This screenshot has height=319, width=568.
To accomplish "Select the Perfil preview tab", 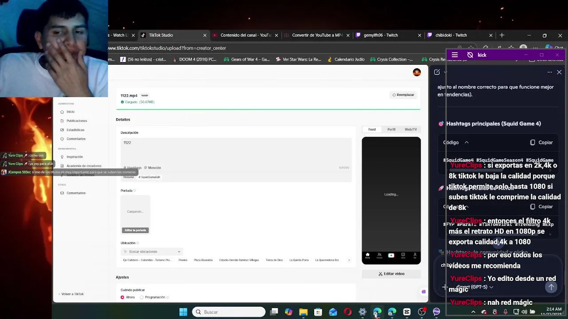I will (391, 129).
